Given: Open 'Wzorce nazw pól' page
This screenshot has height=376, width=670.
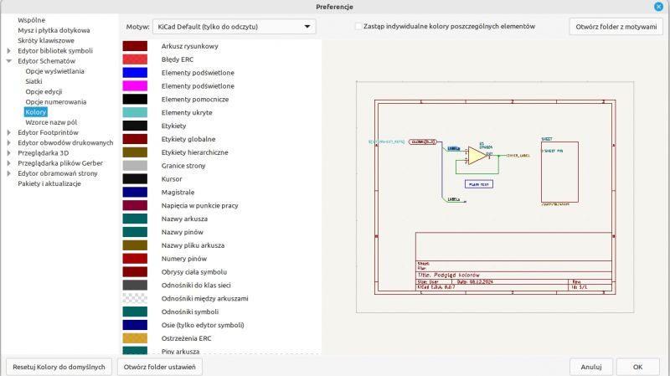Looking at the screenshot, I should click(x=51, y=122).
